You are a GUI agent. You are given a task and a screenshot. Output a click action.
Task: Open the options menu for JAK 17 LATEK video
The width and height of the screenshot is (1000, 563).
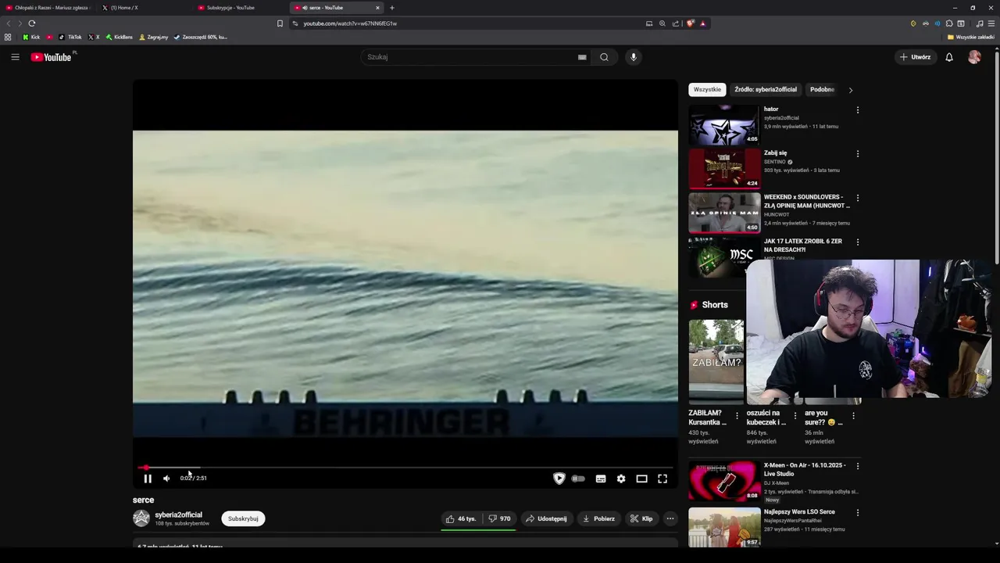click(858, 242)
